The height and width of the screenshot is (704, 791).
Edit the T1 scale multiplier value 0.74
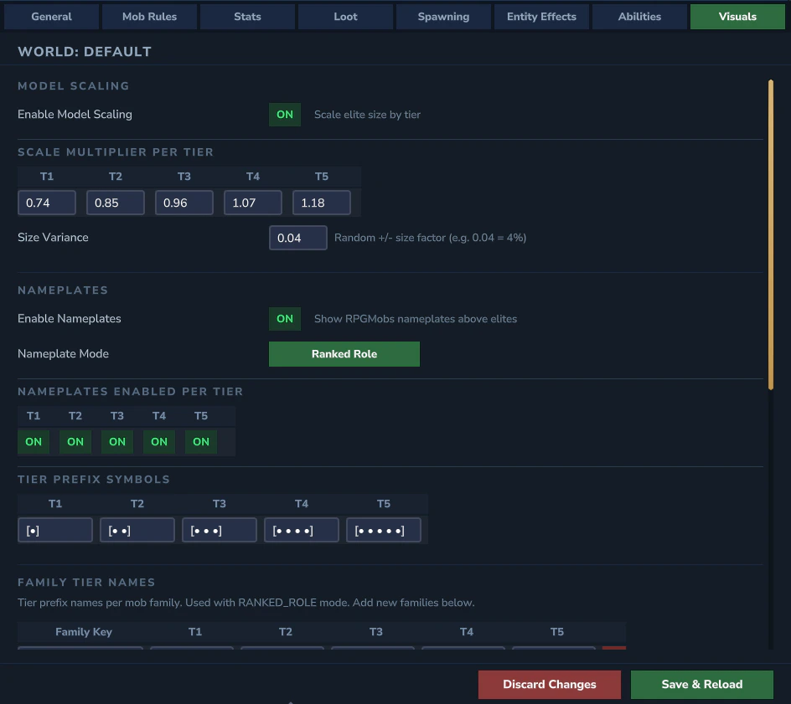click(x=47, y=203)
